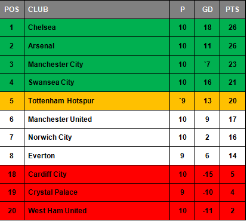The width and height of the screenshot is (247, 221).
Task: Select the Chelsea club cell
Action: (x=97, y=27)
